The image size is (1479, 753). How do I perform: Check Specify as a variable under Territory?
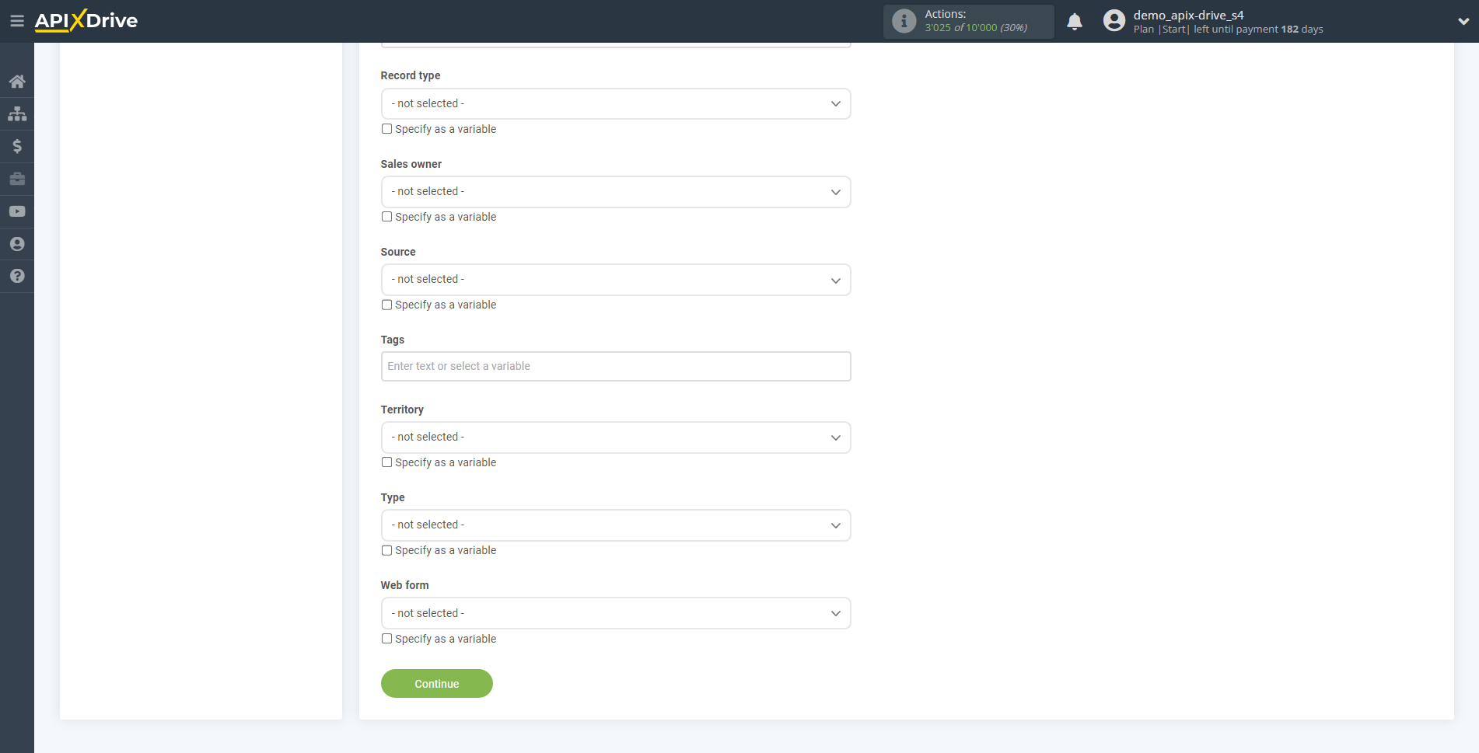386,462
